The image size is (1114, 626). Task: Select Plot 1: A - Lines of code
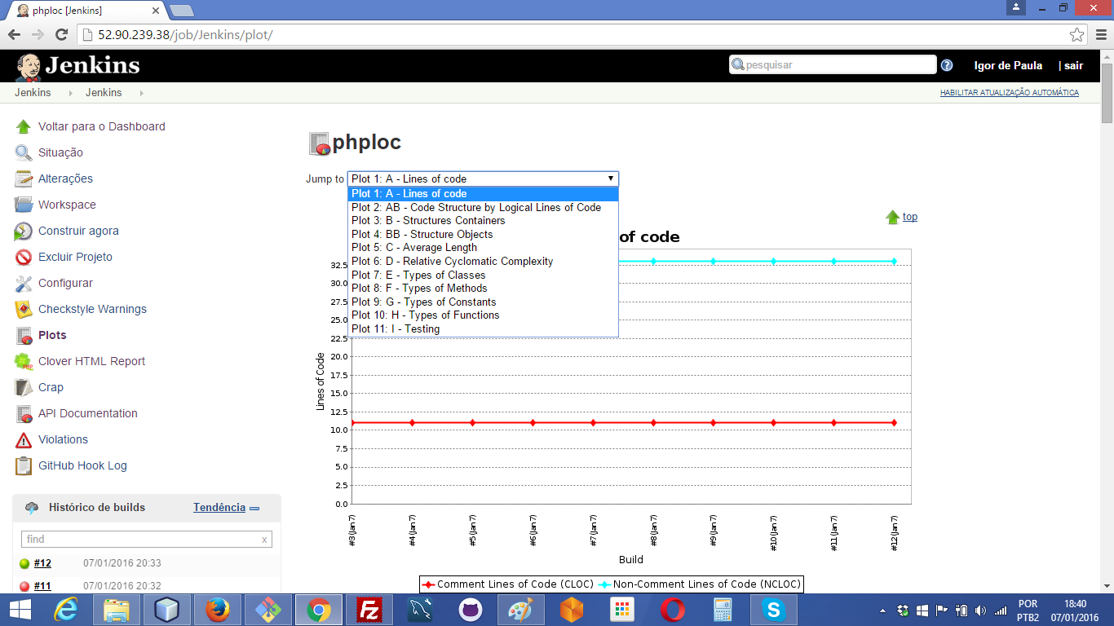[x=483, y=194]
